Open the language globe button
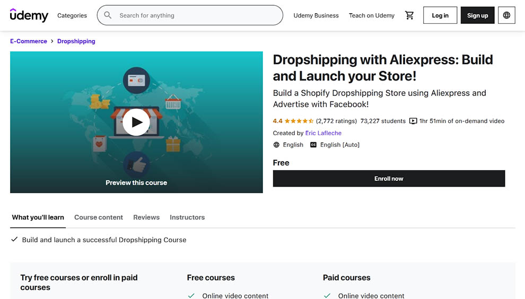The width and height of the screenshot is (525, 299). coord(506,15)
